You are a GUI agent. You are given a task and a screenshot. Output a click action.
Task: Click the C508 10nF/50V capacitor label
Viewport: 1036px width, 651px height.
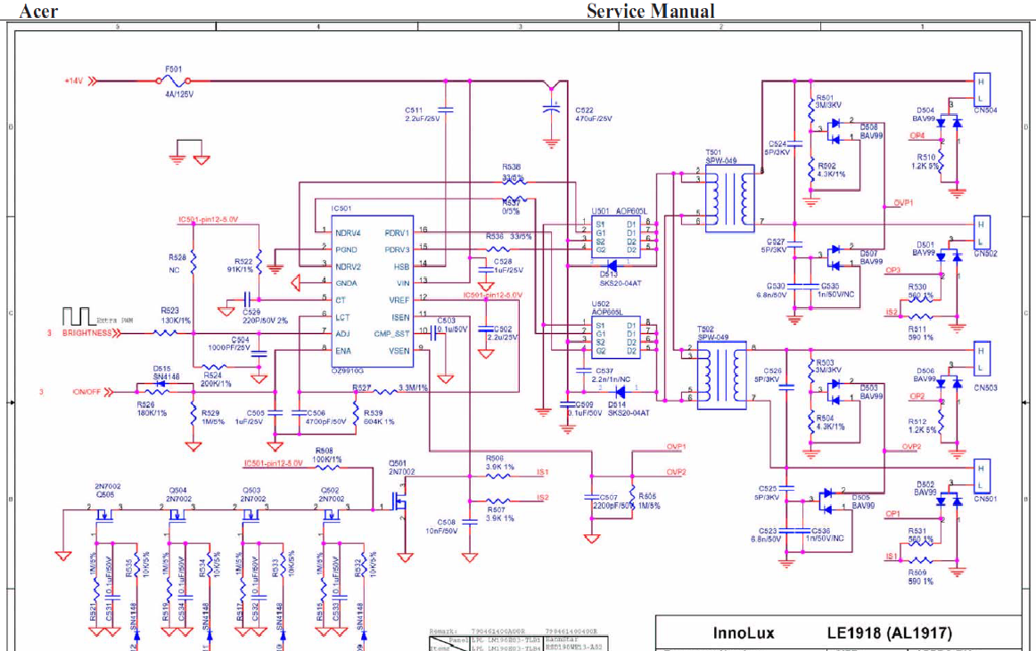pos(443,526)
